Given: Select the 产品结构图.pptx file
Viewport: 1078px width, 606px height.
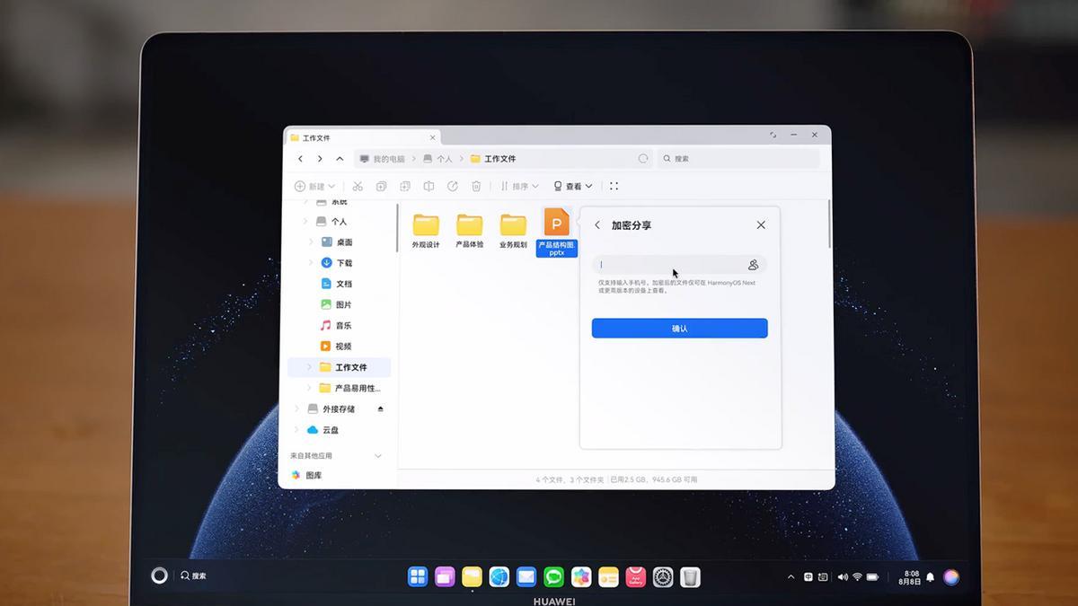Looking at the screenshot, I should tap(557, 233).
